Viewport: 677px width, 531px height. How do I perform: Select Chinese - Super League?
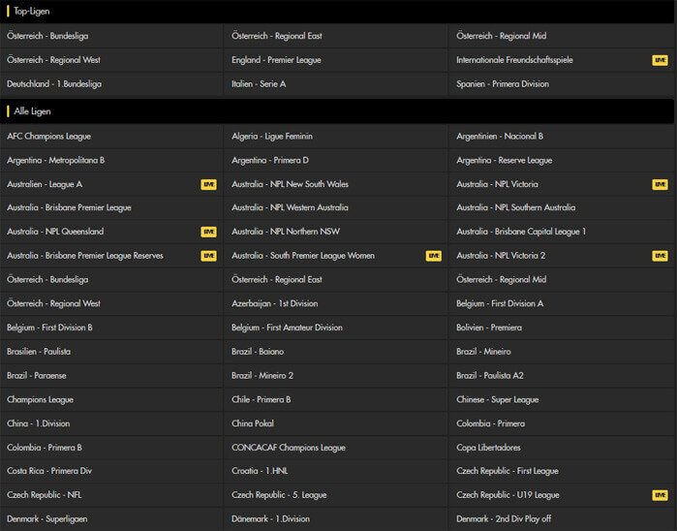tap(562, 399)
